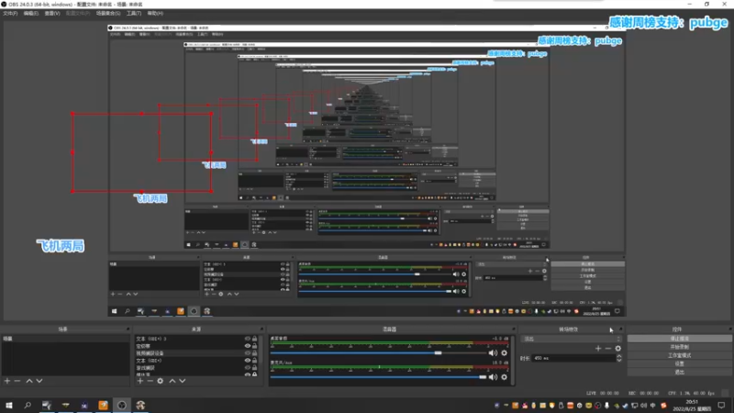This screenshot has height=413, width=734.
Task: Select the large 飞机两局 text in the preview
Action: pyautogui.click(x=61, y=246)
